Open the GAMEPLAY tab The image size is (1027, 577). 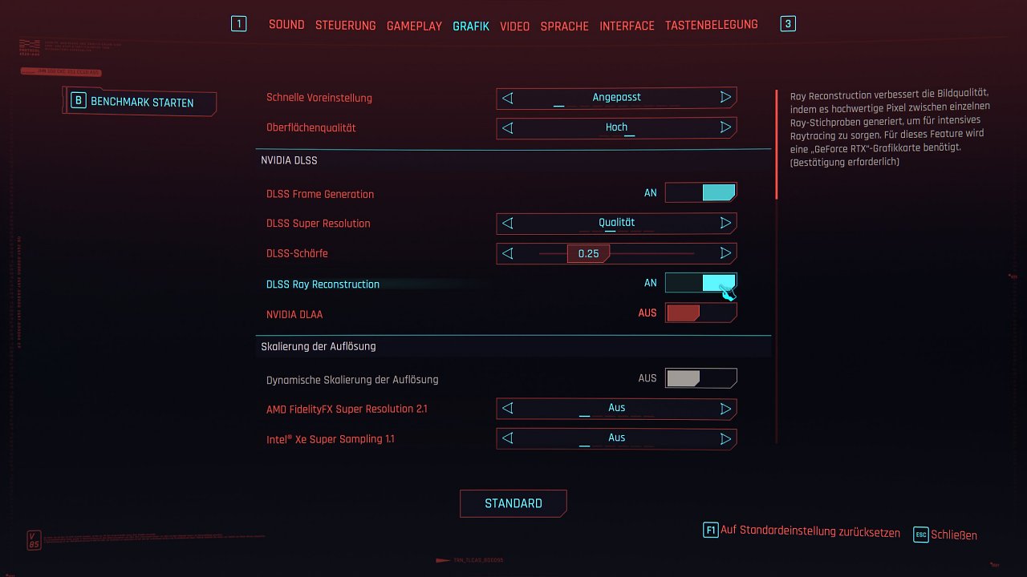coord(414,26)
